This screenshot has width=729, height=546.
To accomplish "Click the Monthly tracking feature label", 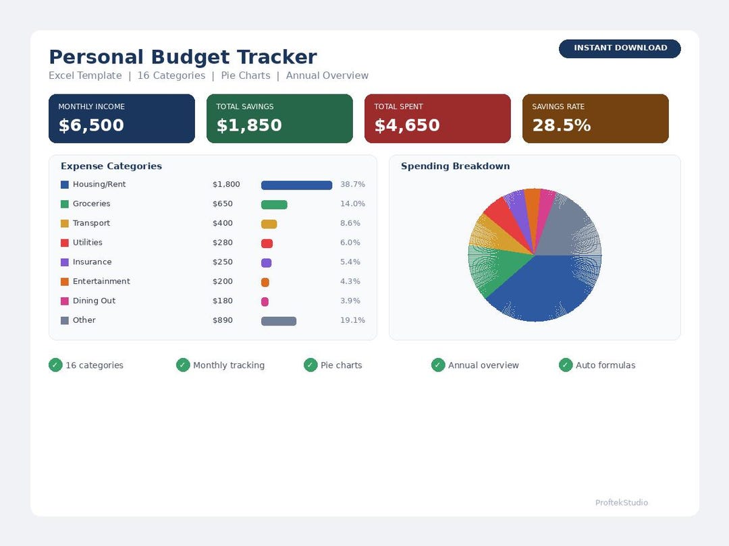I will click(229, 365).
